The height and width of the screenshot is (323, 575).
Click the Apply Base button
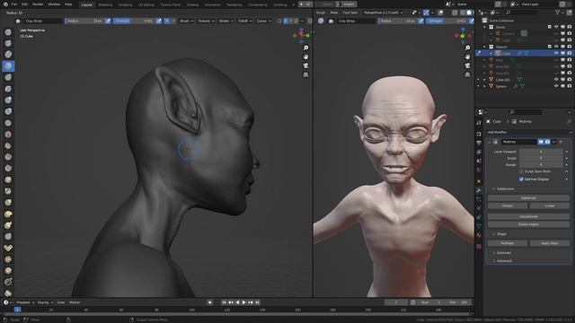(x=549, y=243)
